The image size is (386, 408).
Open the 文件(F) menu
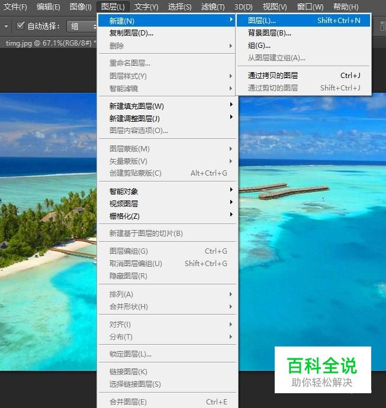[15, 7]
